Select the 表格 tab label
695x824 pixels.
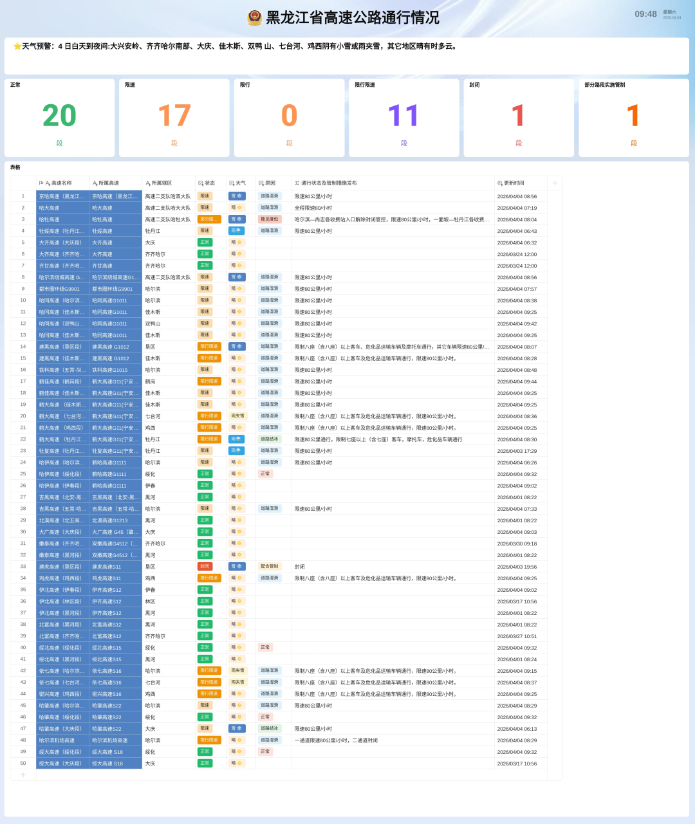pyautogui.click(x=15, y=167)
